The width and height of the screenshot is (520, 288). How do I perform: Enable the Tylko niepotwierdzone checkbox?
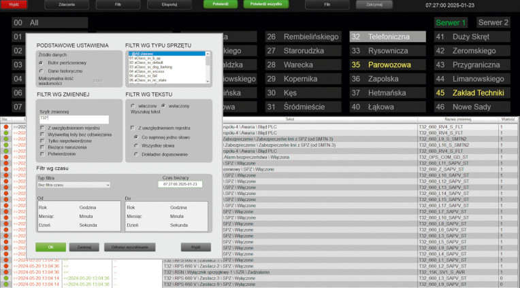(x=42, y=142)
